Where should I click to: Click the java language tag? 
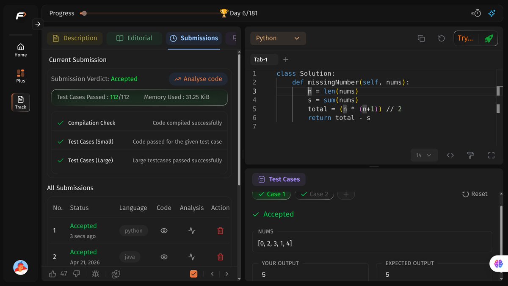tap(130, 257)
